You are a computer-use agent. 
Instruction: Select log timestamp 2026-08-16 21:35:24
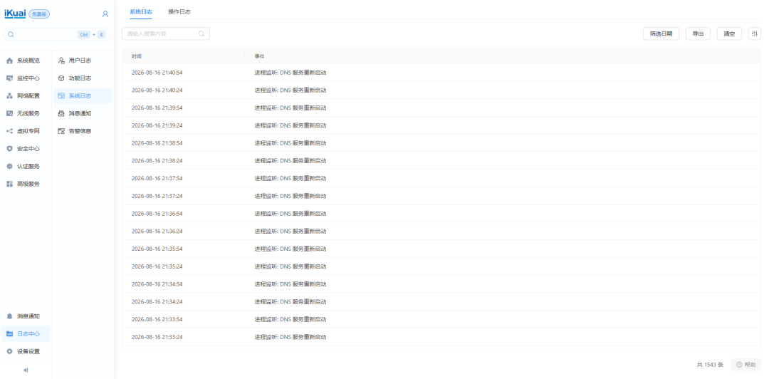coord(157,266)
